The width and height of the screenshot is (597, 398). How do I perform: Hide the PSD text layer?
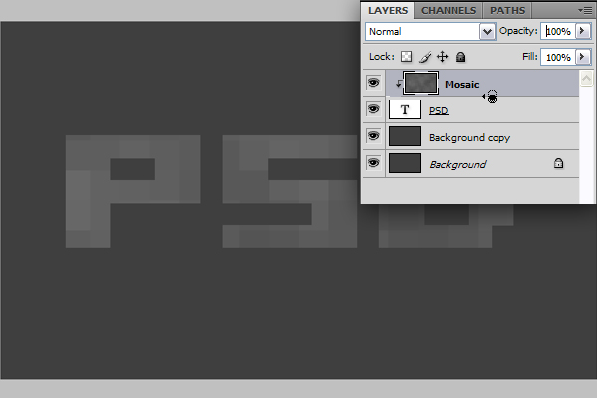pos(373,109)
